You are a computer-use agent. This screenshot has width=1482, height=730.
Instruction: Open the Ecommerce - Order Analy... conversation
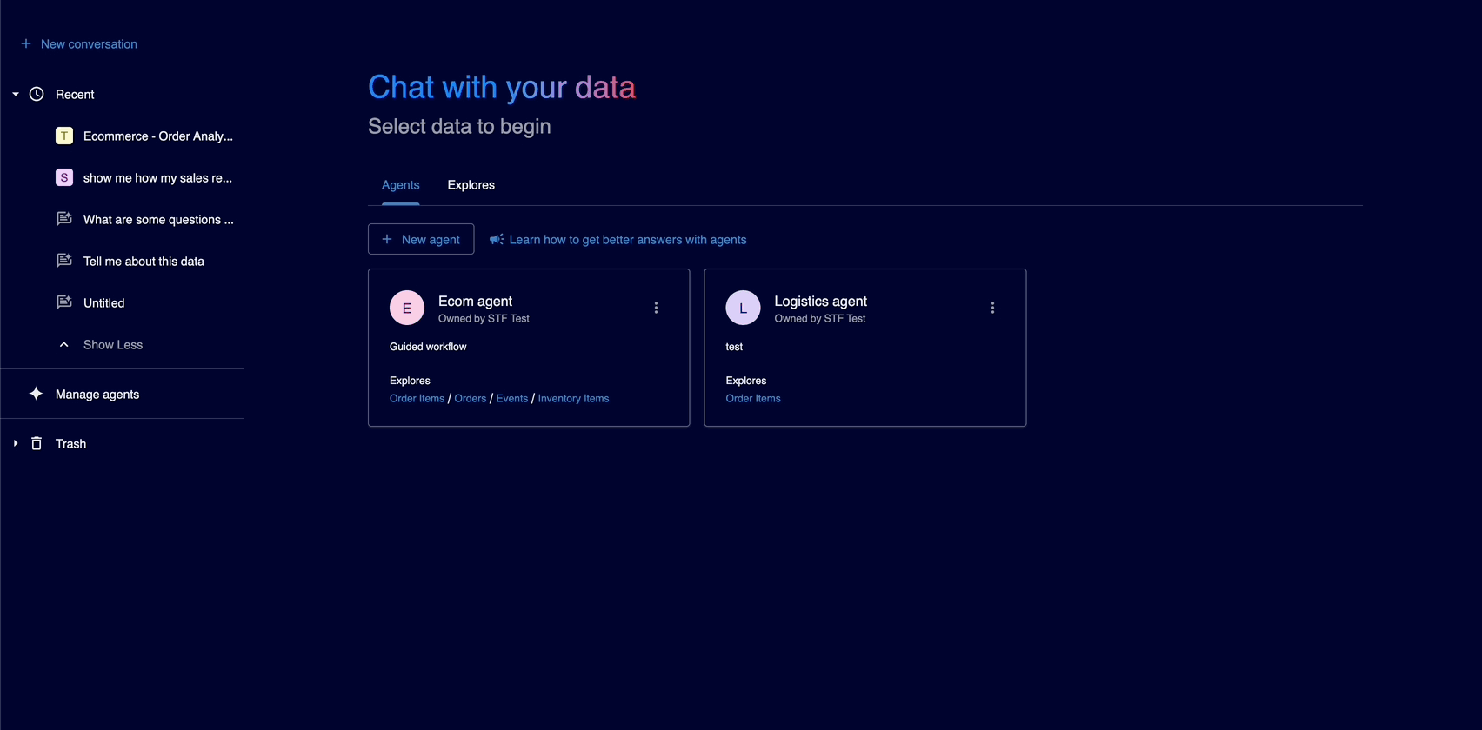[x=157, y=136]
